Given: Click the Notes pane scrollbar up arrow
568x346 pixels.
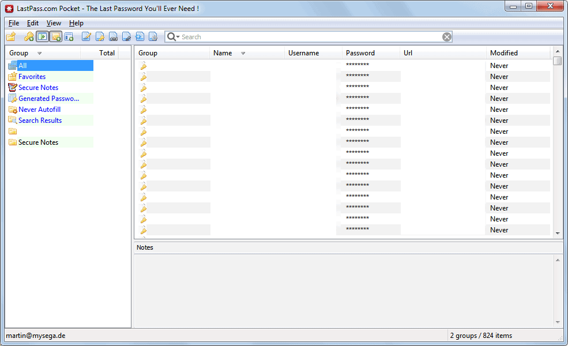Looking at the screenshot, I should click(x=558, y=260).
